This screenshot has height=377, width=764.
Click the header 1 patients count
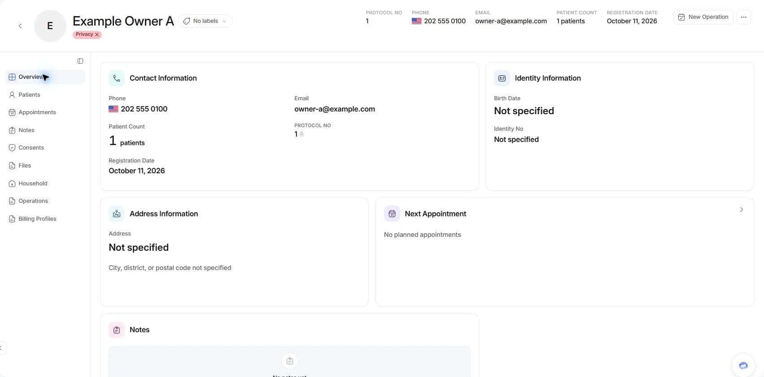[x=571, y=21]
